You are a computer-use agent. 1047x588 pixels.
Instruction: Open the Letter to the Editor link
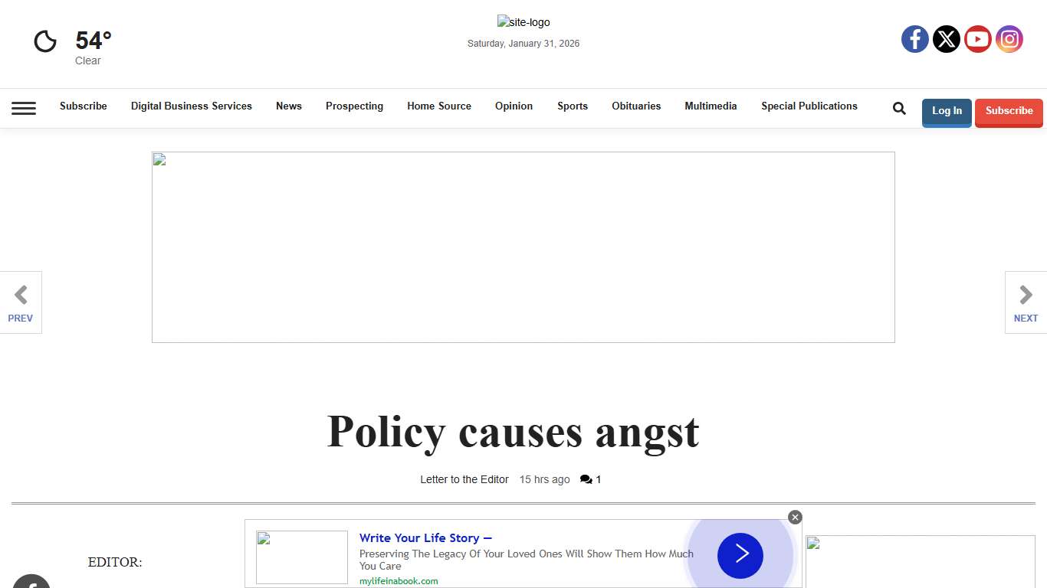(x=464, y=479)
